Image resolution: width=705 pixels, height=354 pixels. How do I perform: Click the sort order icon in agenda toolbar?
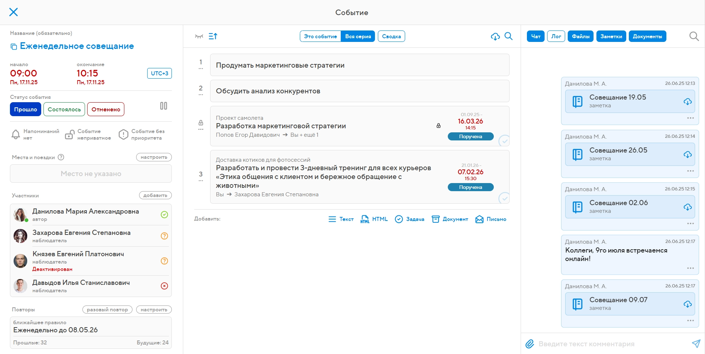[213, 36]
